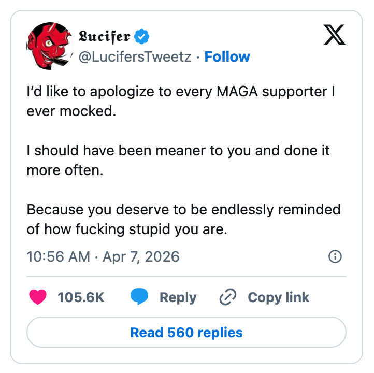Click the blue verified badge
The width and height of the screenshot is (374, 373).
(x=142, y=37)
